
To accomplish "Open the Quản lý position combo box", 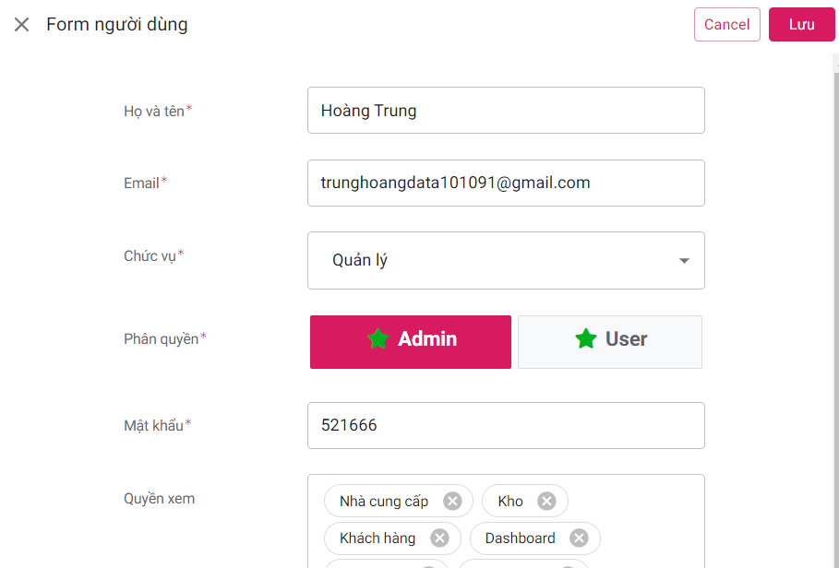I will tap(498, 261).
